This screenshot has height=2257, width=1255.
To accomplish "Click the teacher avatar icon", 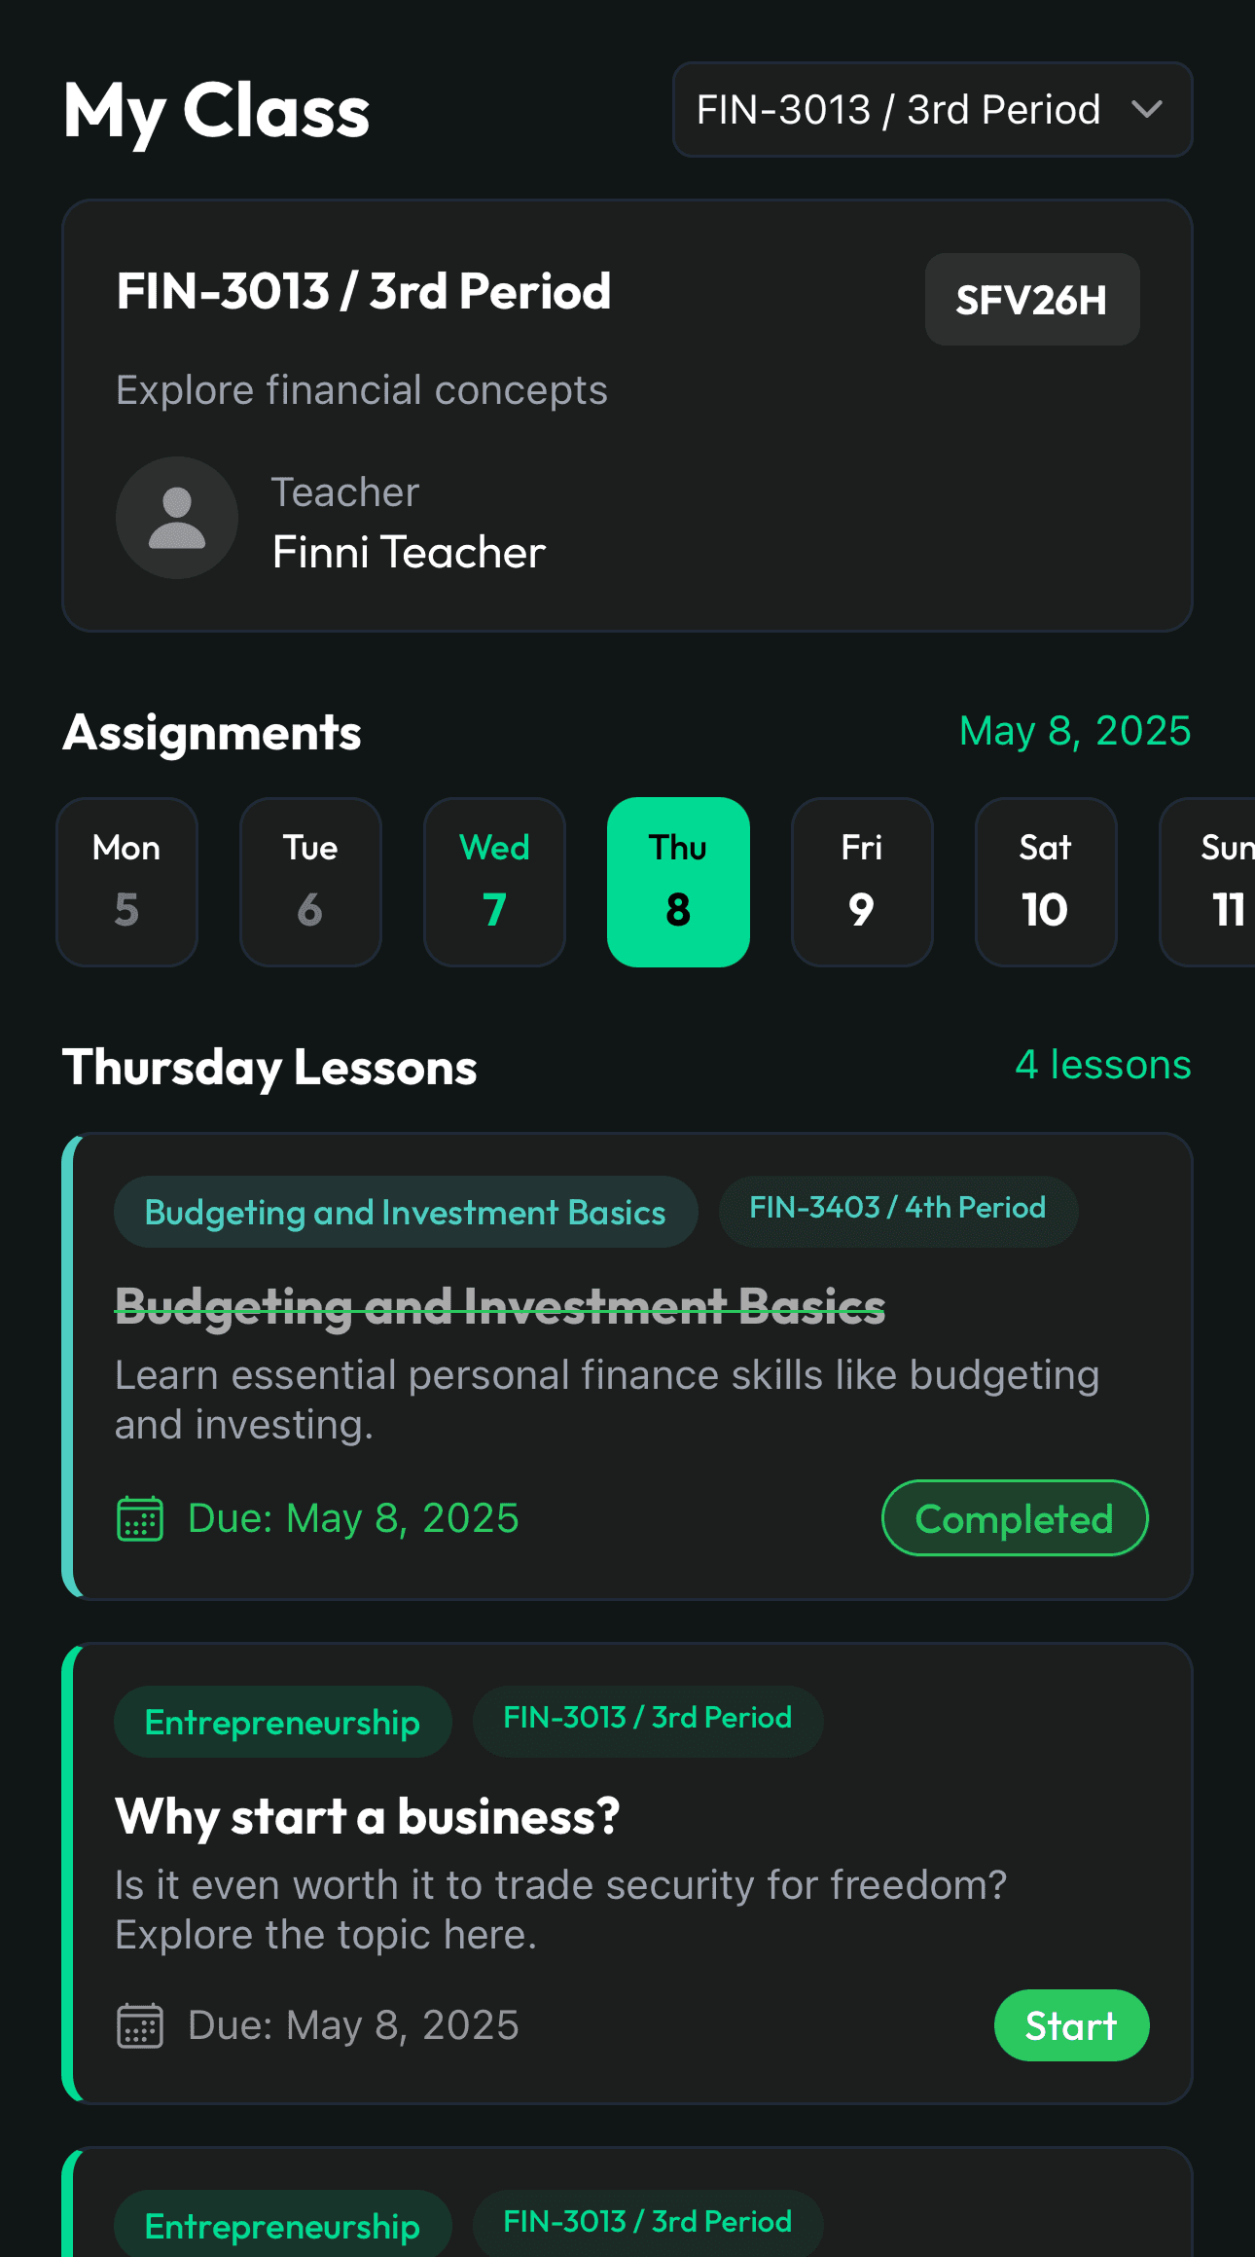I will (x=176, y=518).
